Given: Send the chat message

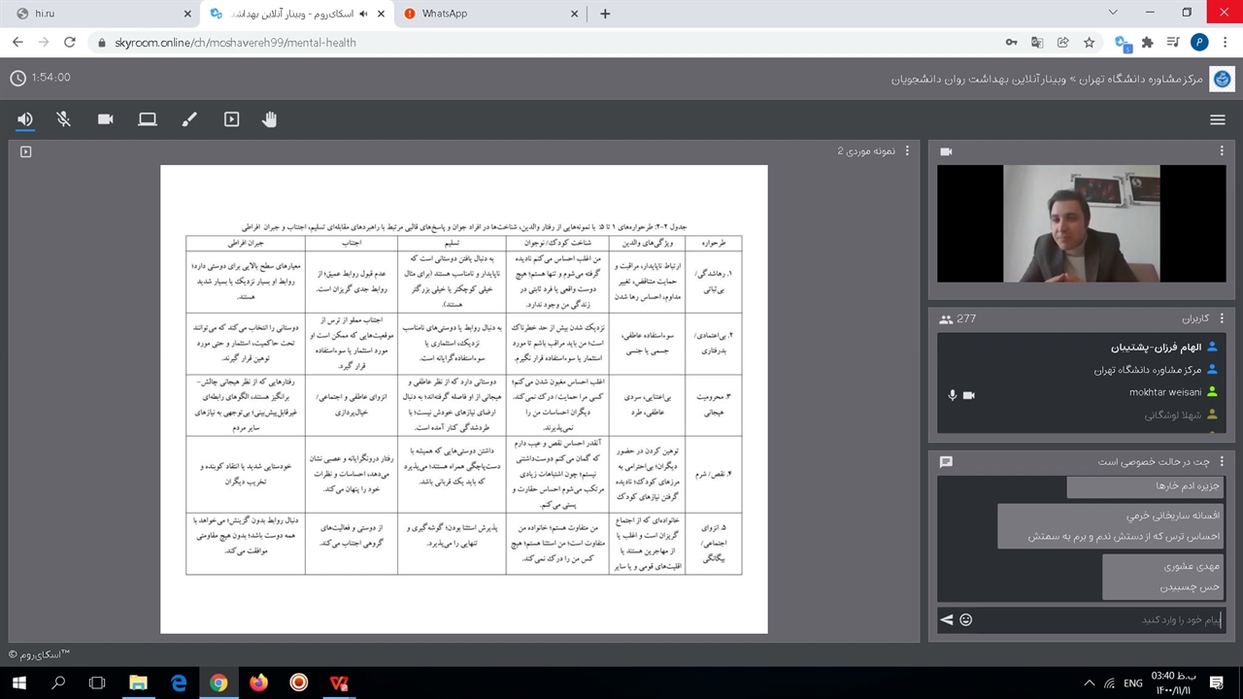Looking at the screenshot, I should [x=947, y=619].
